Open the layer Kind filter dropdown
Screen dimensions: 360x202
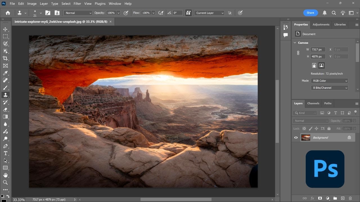click(305, 113)
